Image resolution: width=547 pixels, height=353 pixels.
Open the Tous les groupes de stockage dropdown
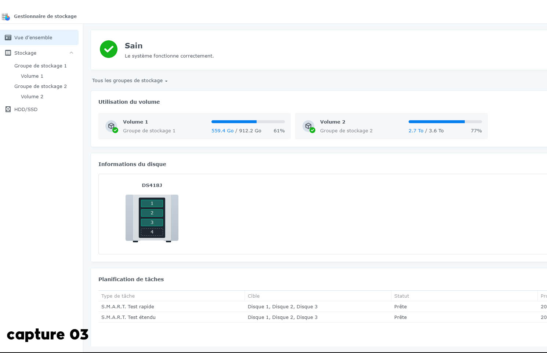coord(130,81)
